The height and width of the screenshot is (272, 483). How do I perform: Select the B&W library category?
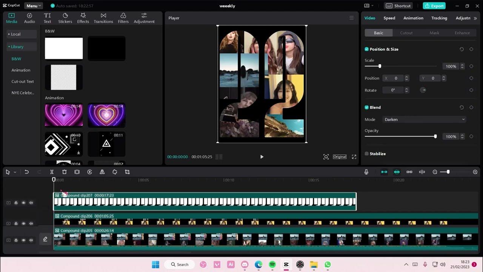16,59
